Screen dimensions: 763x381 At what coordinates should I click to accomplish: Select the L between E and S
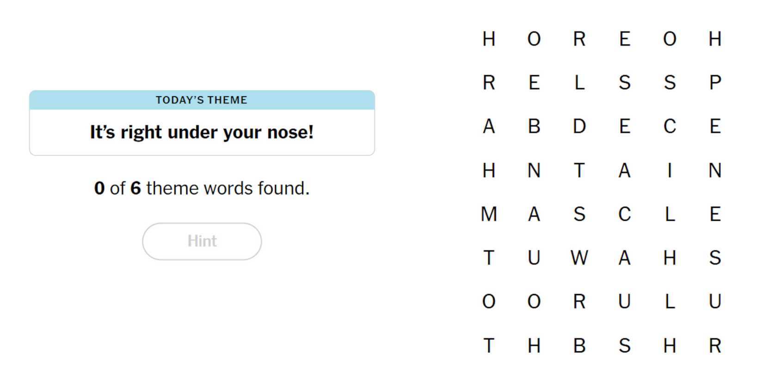coord(579,83)
